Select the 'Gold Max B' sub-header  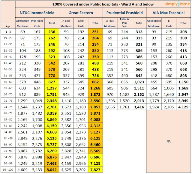[154, 21]
